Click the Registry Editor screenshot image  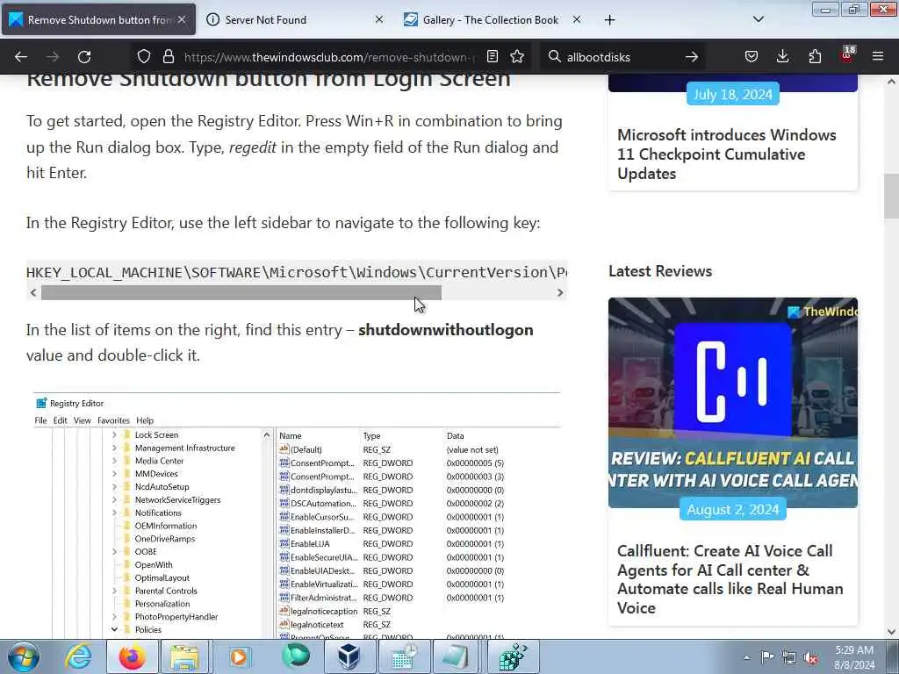297,515
